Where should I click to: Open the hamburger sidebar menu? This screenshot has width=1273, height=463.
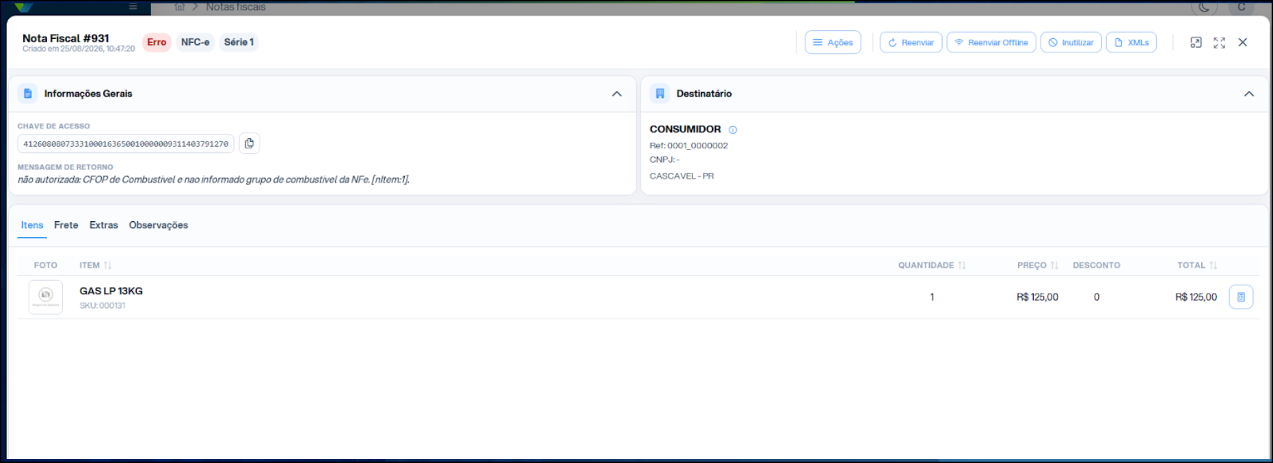[x=133, y=7]
